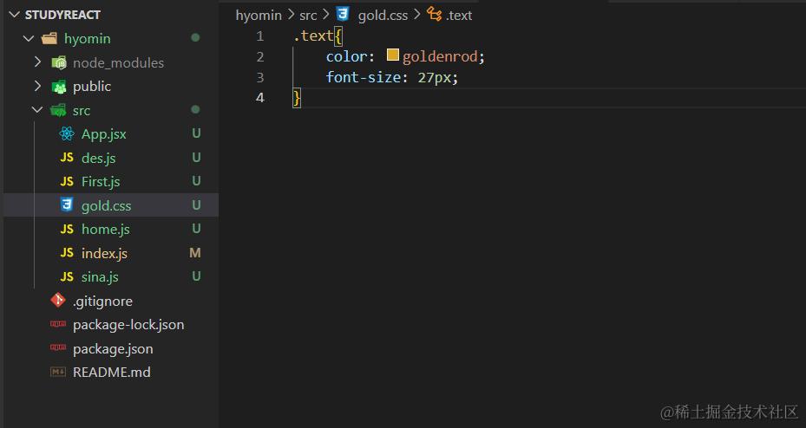Click the npm icon beside package-lock.json
Image resolution: width=806 pixels, height=428 pixels.
click(x=58, y=324)
